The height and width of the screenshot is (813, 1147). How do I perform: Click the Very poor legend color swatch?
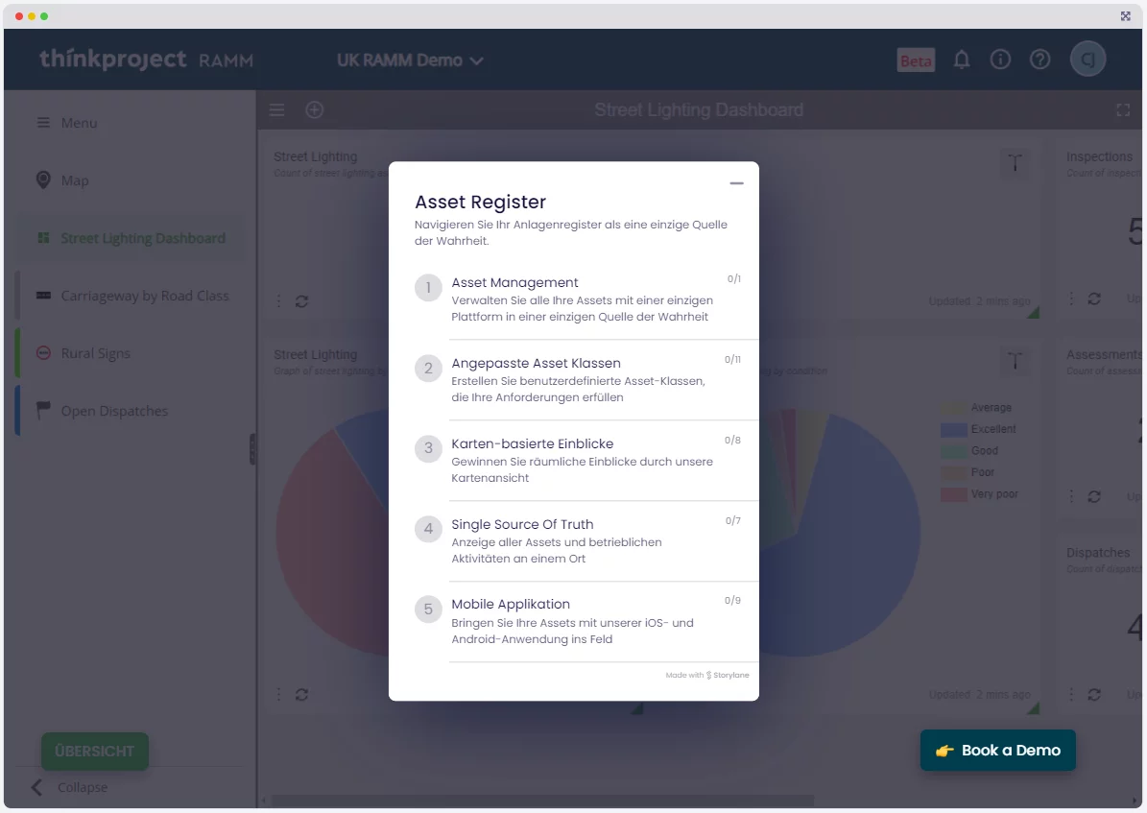953,494
